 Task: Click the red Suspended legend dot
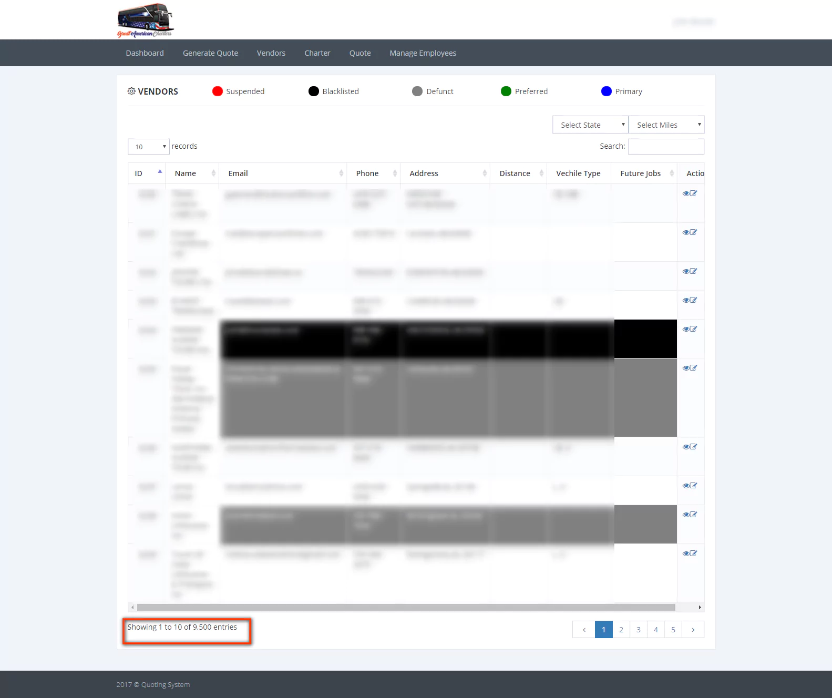click(218, 91)
